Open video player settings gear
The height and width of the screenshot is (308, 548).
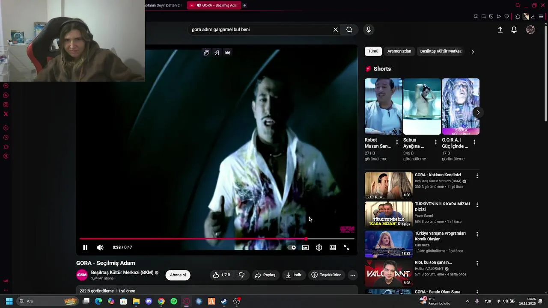pos(319,247)
